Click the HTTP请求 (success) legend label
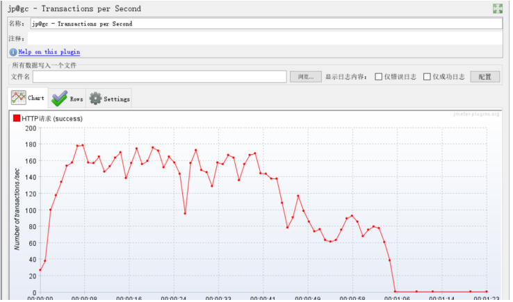513x302 pixels. [x=52, y=119]
